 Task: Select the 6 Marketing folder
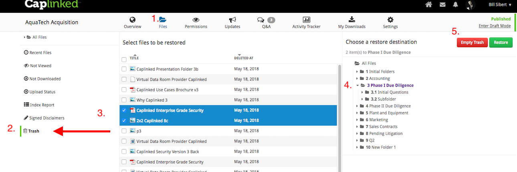[377, 120]
